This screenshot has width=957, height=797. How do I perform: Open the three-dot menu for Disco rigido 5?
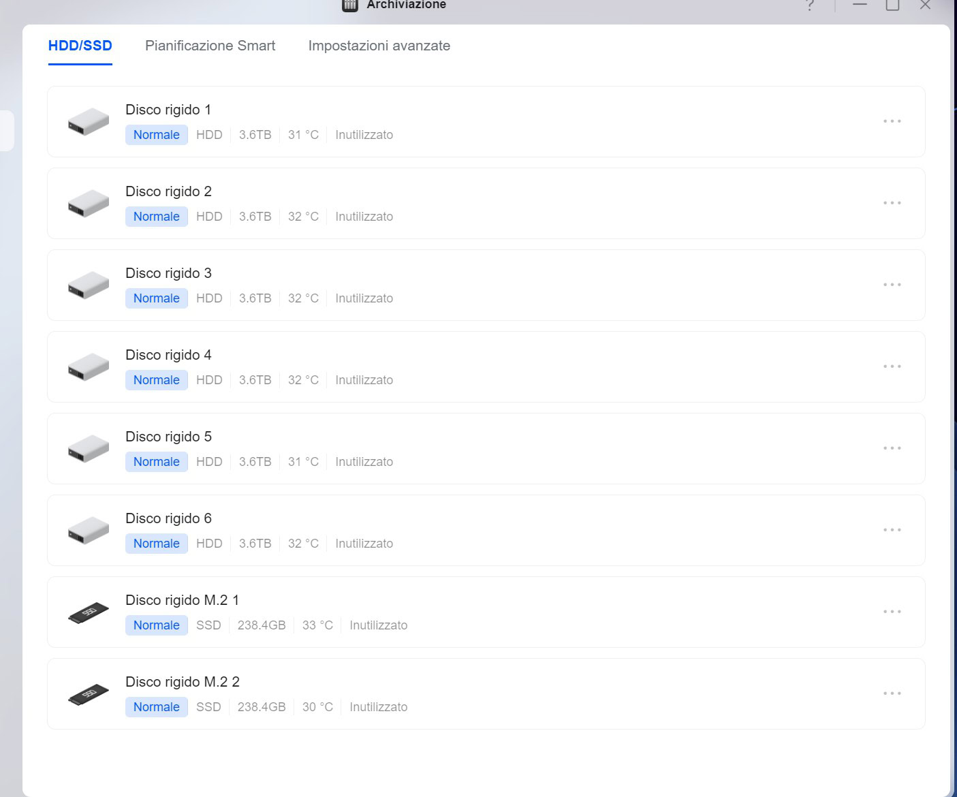point(892,448)
